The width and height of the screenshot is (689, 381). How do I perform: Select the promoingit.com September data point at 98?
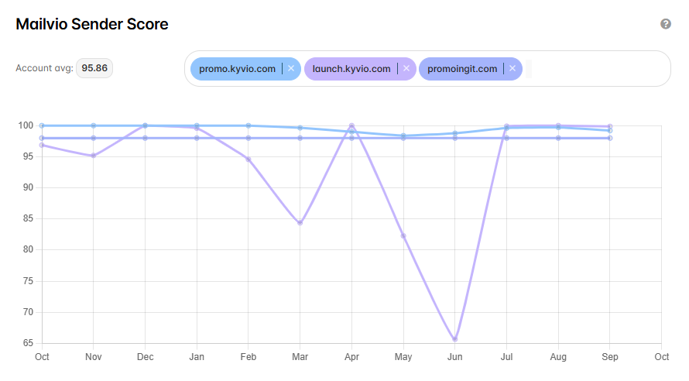pos(610,138)
